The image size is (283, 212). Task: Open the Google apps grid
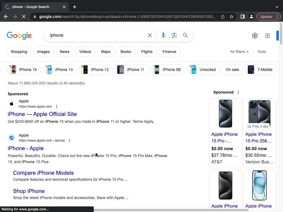pyautogui.click(x=268, y=36)
